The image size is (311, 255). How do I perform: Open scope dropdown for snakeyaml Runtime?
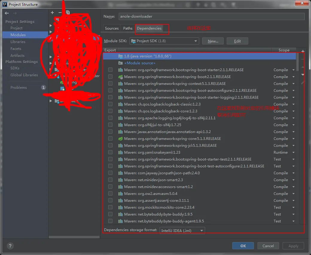click(293, 152)
